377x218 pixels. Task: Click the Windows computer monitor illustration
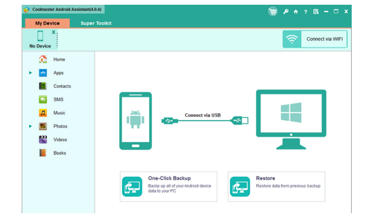[291, 120]
